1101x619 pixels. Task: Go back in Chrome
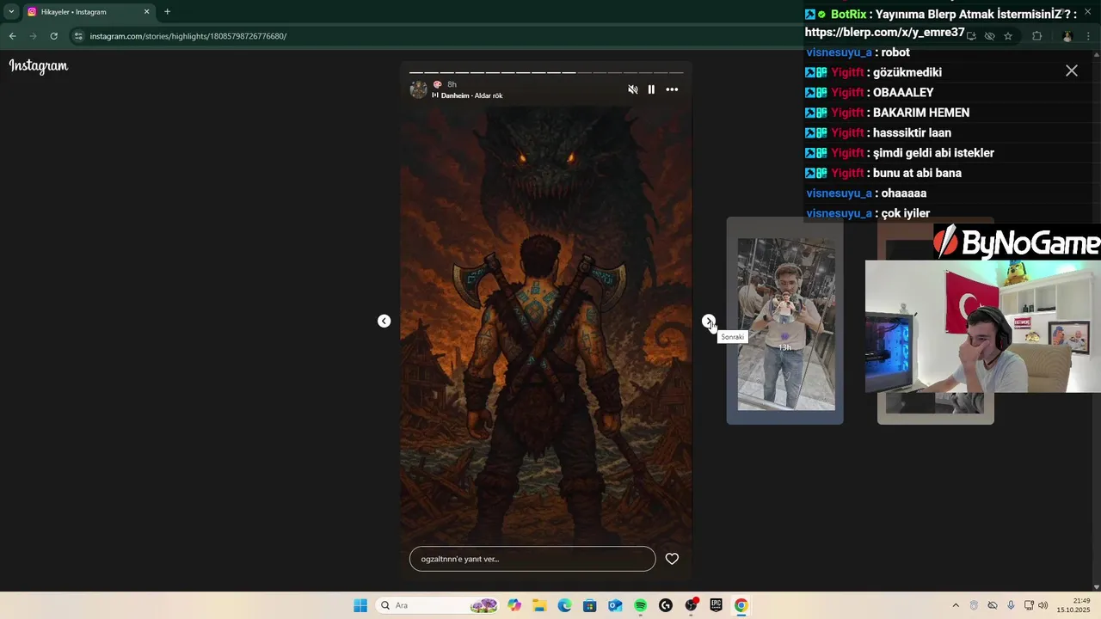click(x=12, y=36)
